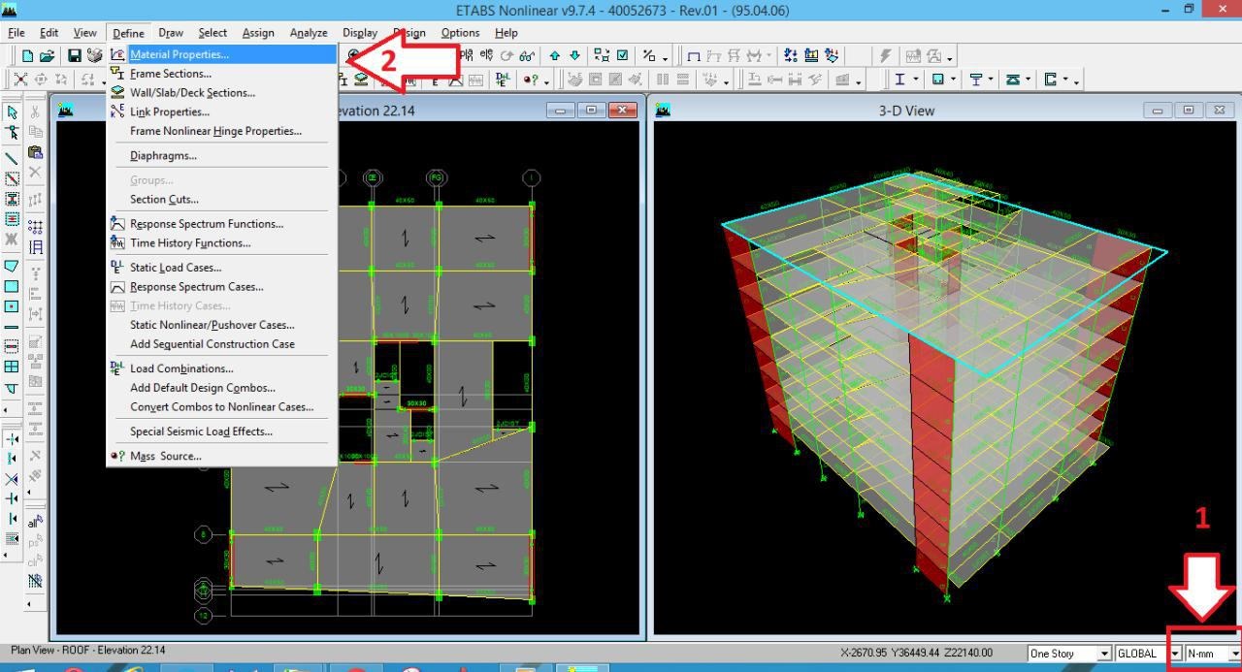
Task: Choose Convert Combos to Nonlinear Cases
Action: pos(222,407)
